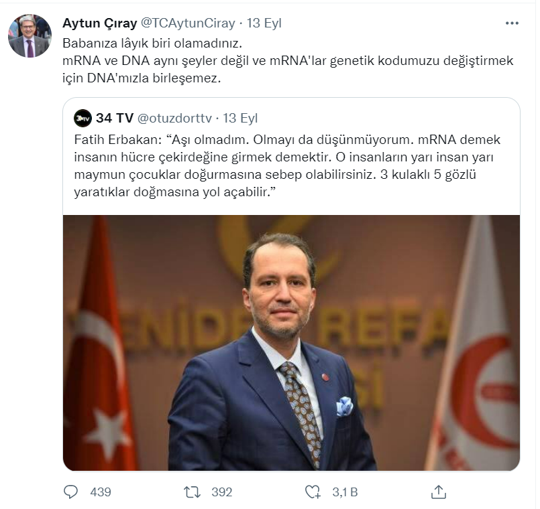View the 3,1 B likes count
The image size is (540, 509).
345,492
